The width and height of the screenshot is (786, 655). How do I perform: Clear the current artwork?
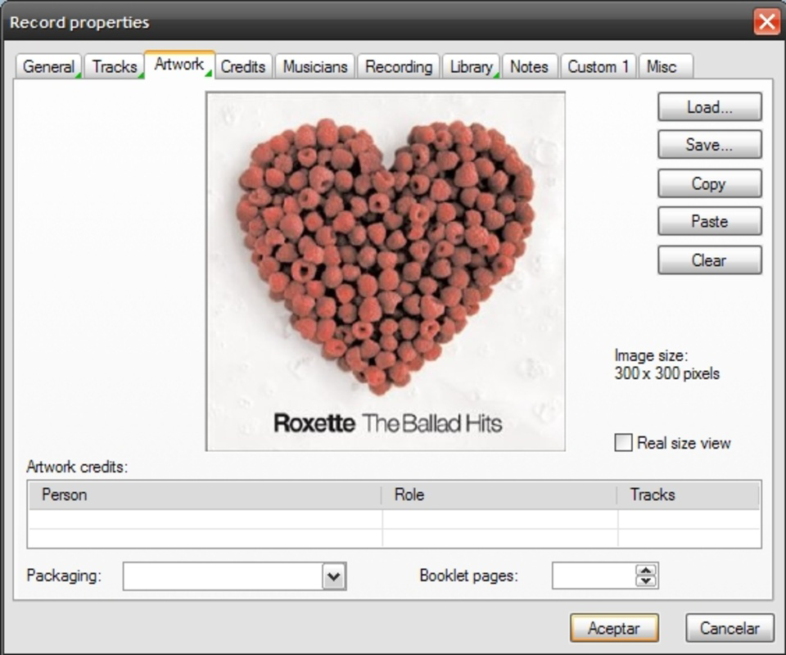point(709,260)
